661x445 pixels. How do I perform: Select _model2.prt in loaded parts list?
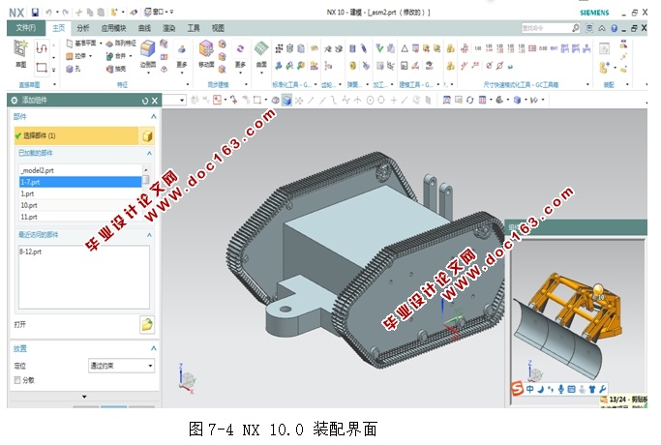(x=80, y=170)
